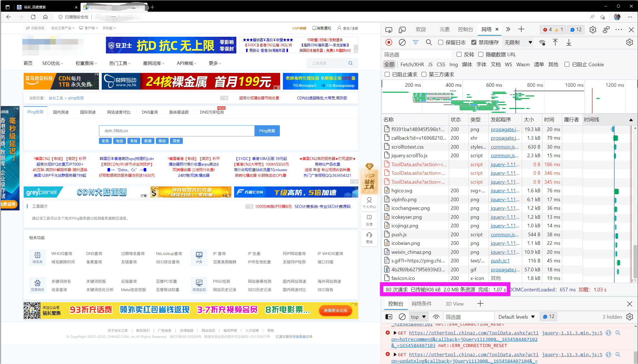Open the top frame context dropdown

[x=418, y=317]
